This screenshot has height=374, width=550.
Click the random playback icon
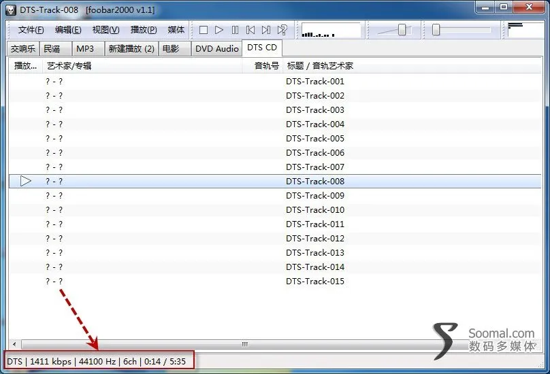tap(282, 30)
